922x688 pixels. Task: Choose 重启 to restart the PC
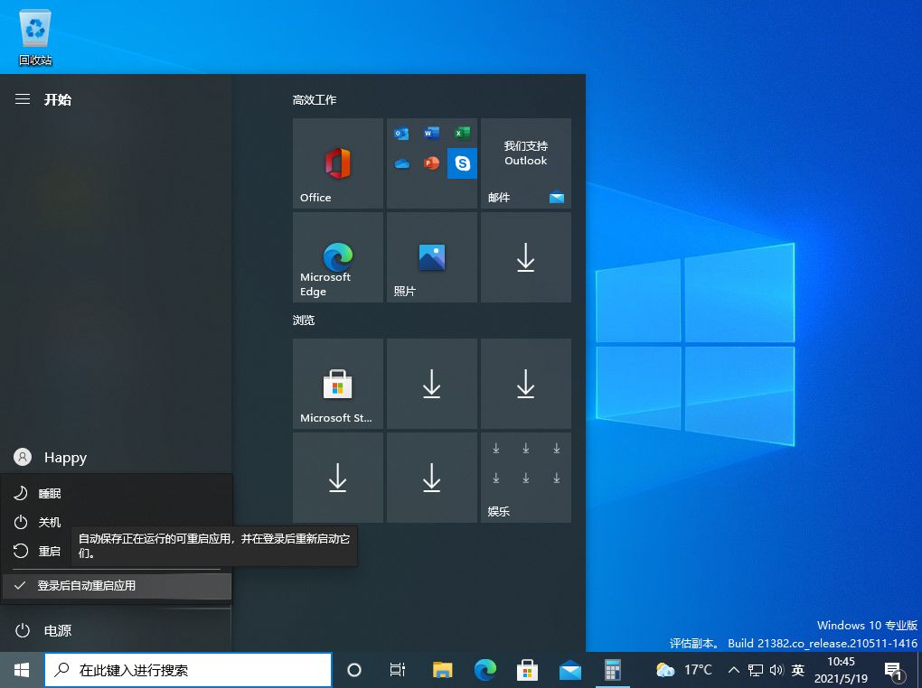[x=50, y=551]
